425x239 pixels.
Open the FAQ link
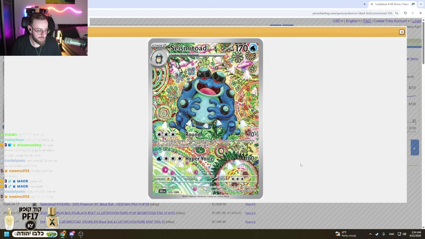coord(367,21)
